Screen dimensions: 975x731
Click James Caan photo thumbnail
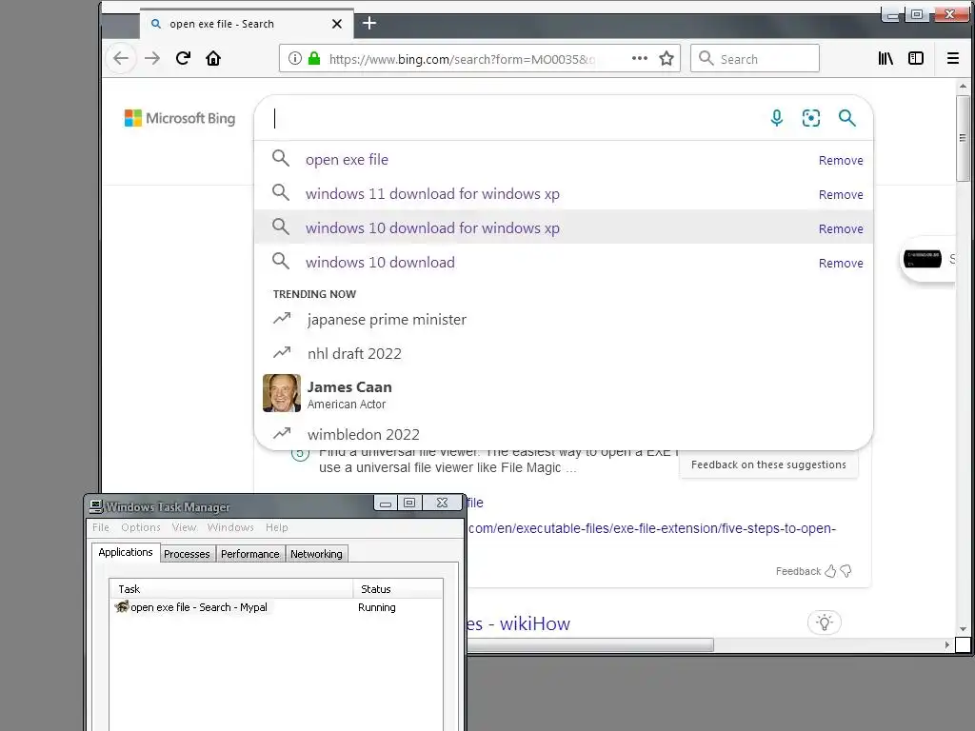(282, 393)
